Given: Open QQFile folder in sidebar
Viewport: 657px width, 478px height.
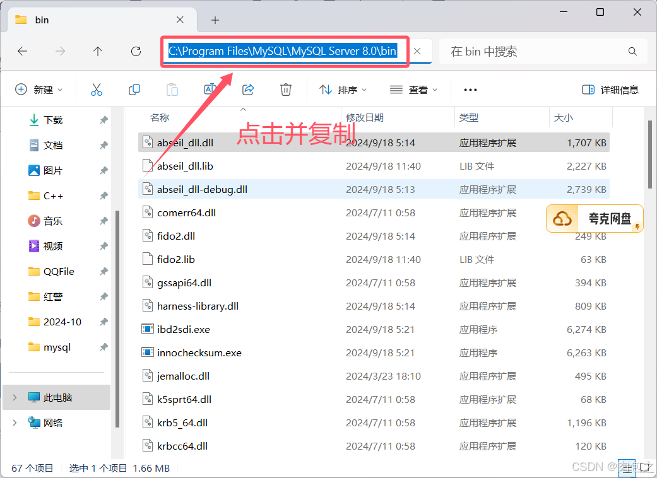Looking at the screenshot, I should coord(59,271).
